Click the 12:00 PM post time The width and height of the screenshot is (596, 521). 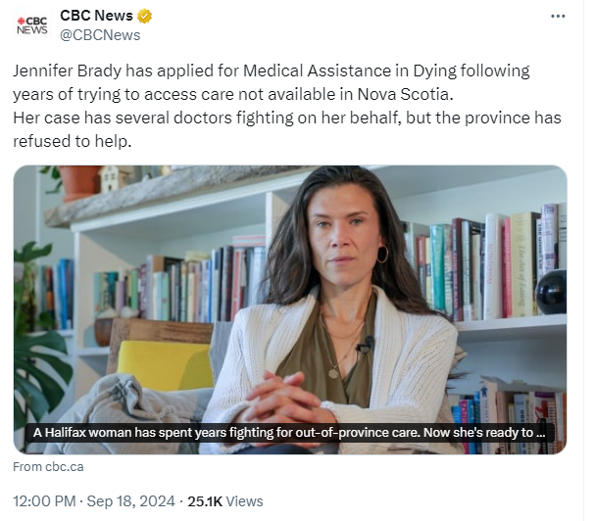point(46,500)
